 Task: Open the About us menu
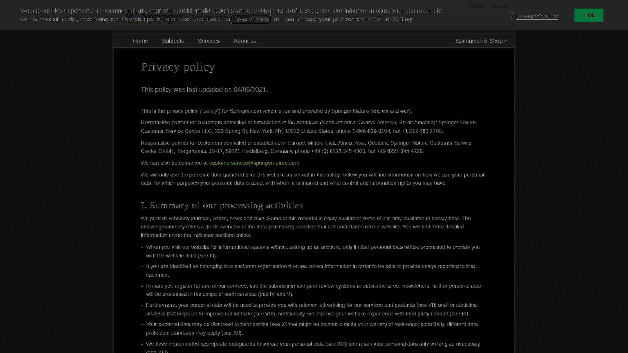tap(245, 41)
